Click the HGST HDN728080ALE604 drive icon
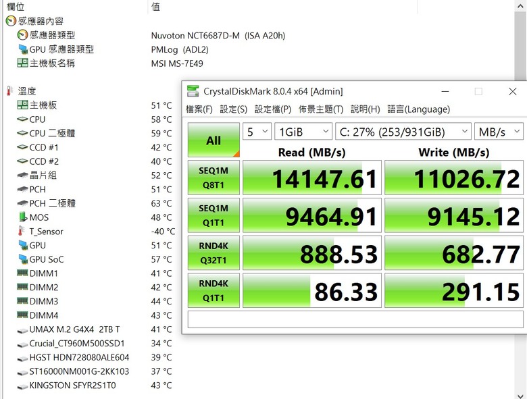This screenshot has height=399, width=527. tap(22, 358)
